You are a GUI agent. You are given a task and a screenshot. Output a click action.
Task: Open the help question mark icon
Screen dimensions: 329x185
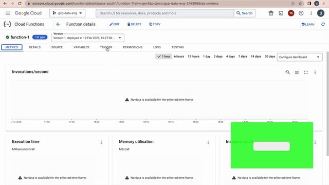301,13
